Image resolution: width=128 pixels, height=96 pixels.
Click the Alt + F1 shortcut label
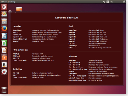15,33
